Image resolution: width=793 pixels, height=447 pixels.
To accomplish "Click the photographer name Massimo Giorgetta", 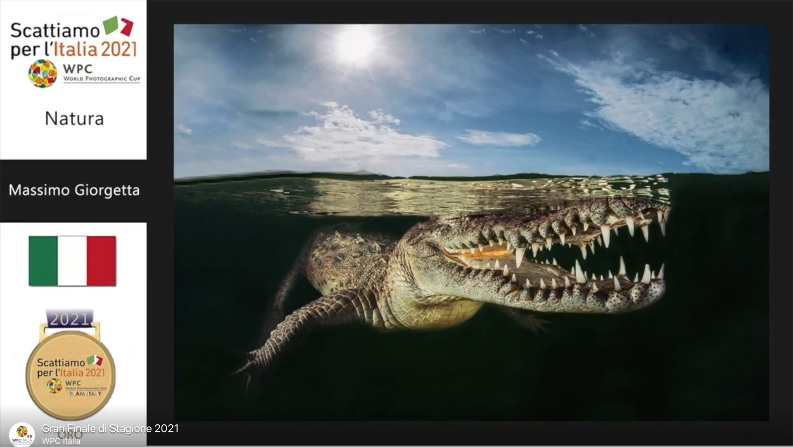I will click(x=74, y=190).
